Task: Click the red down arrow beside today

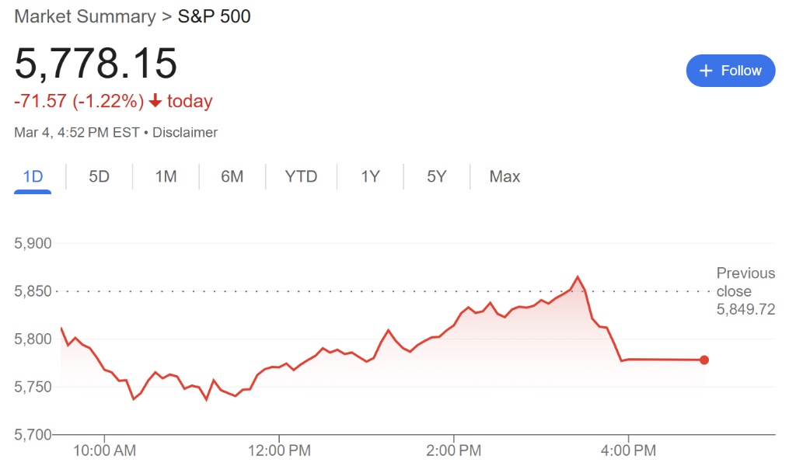Action: (x=155, y=102)
